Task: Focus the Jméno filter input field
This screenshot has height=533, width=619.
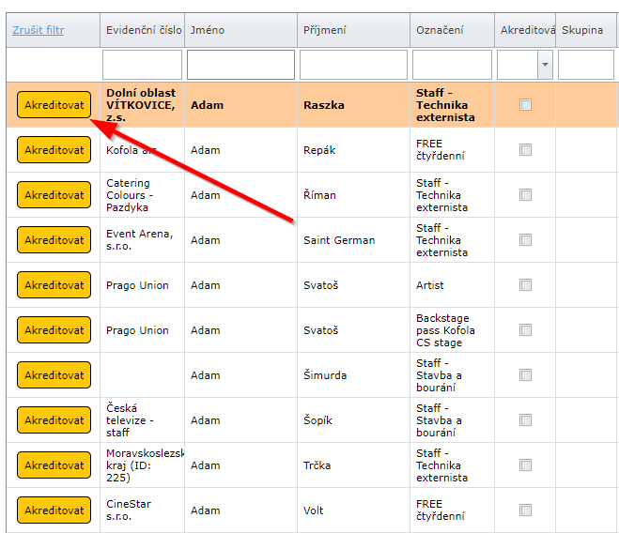Action: tap(240, 65)
